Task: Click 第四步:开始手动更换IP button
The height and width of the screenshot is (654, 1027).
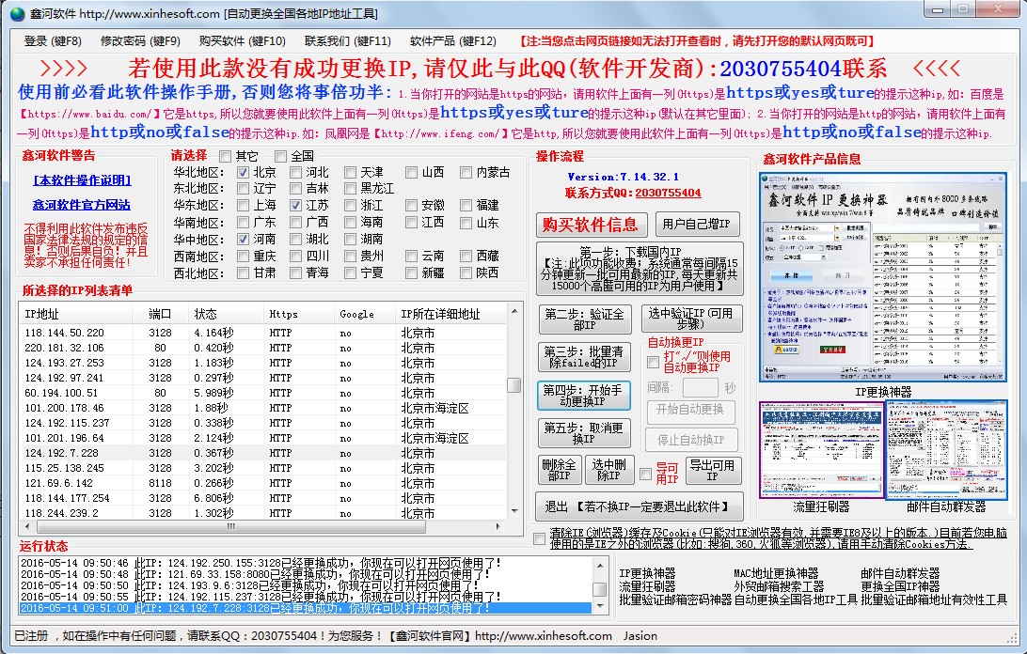Action: pyautogui.click(x=584, y=397)
